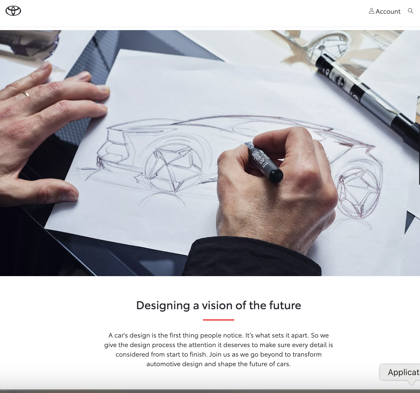Click the "Applicati" dock tooltip bubble
Screen dimensions: 420x393
[x=400, y=372]
